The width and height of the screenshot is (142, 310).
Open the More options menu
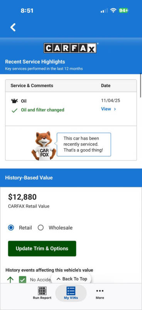pos(100,293)
